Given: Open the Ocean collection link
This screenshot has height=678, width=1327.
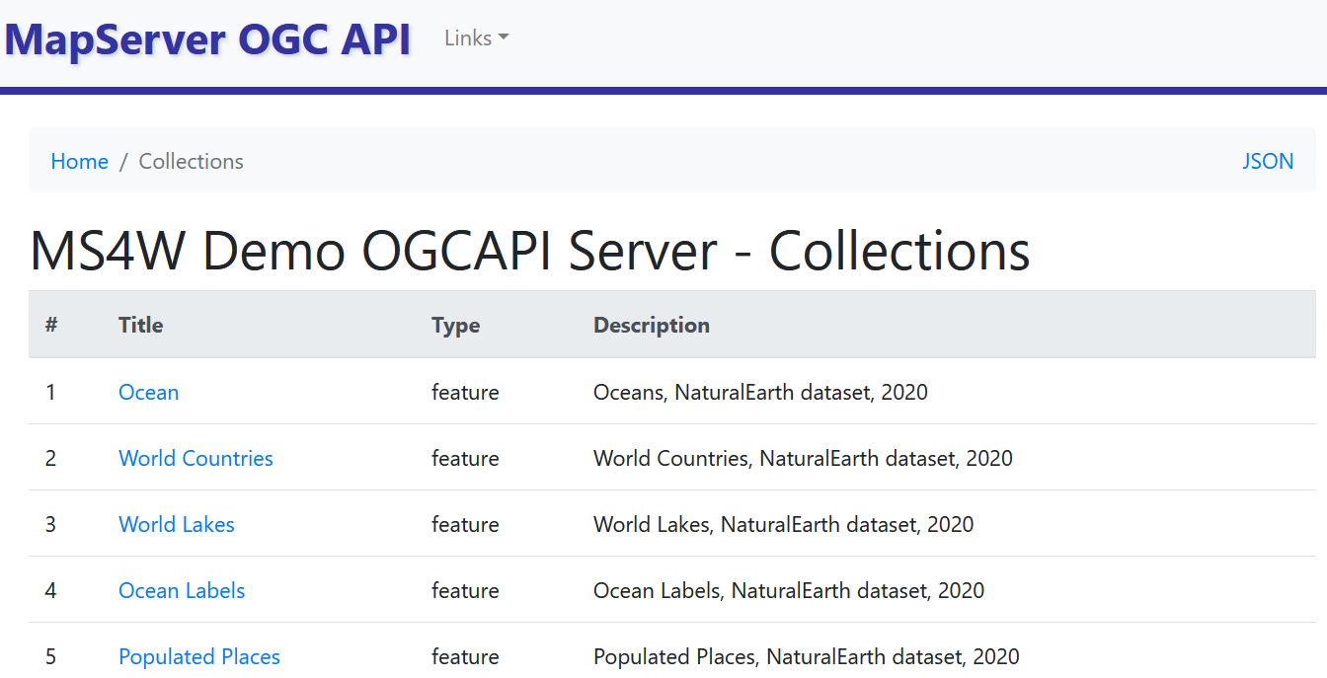Looking at the screenshot, I should (x=149, y=393).
